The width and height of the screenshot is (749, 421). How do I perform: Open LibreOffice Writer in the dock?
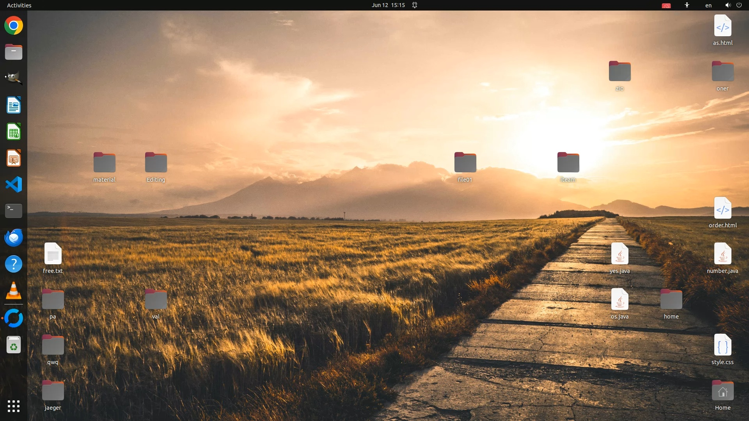pos(14,105)
